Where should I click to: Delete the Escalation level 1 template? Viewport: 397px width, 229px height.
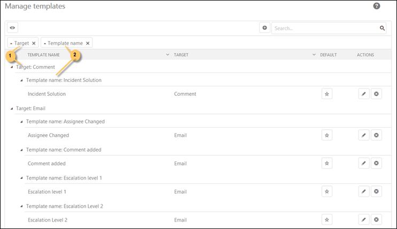pyautogui.click(x=376, y=191)
